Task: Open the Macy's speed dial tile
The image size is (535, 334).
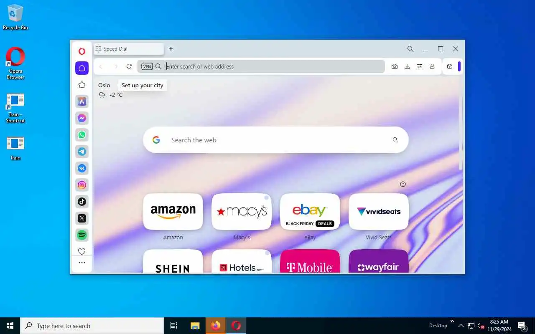Action: (x=242, y=212)
